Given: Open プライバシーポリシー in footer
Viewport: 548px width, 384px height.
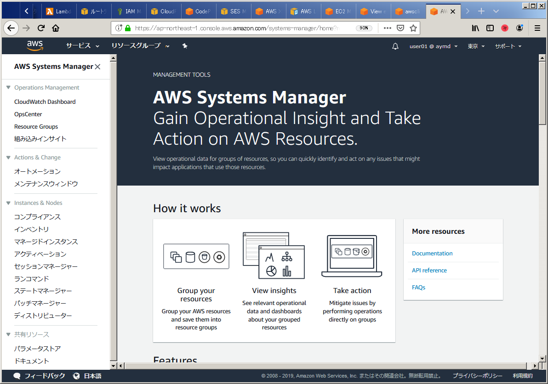Looking at the screenshot, I should click(x=477, y=376).
